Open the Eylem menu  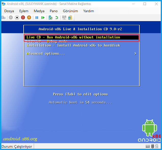(24, 11)
